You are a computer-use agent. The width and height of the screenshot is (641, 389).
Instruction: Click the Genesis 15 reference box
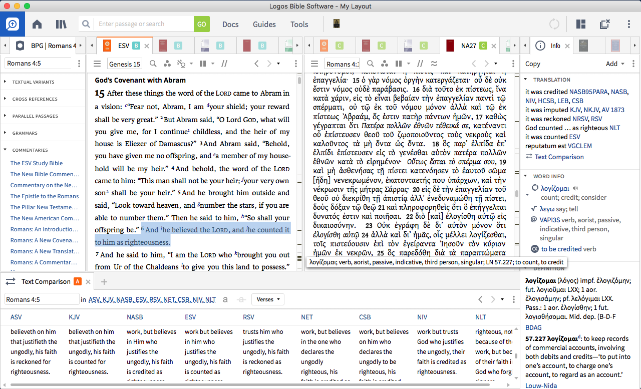coord(125,64)
